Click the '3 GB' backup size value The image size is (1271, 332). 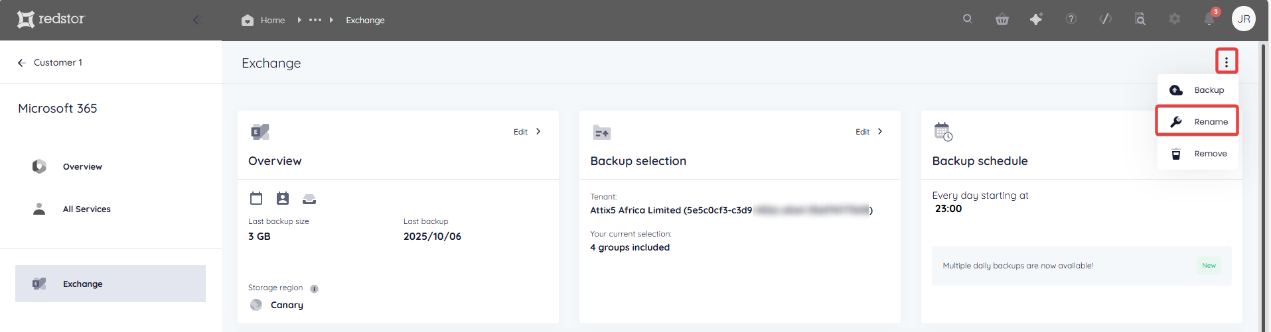point(260,237)
